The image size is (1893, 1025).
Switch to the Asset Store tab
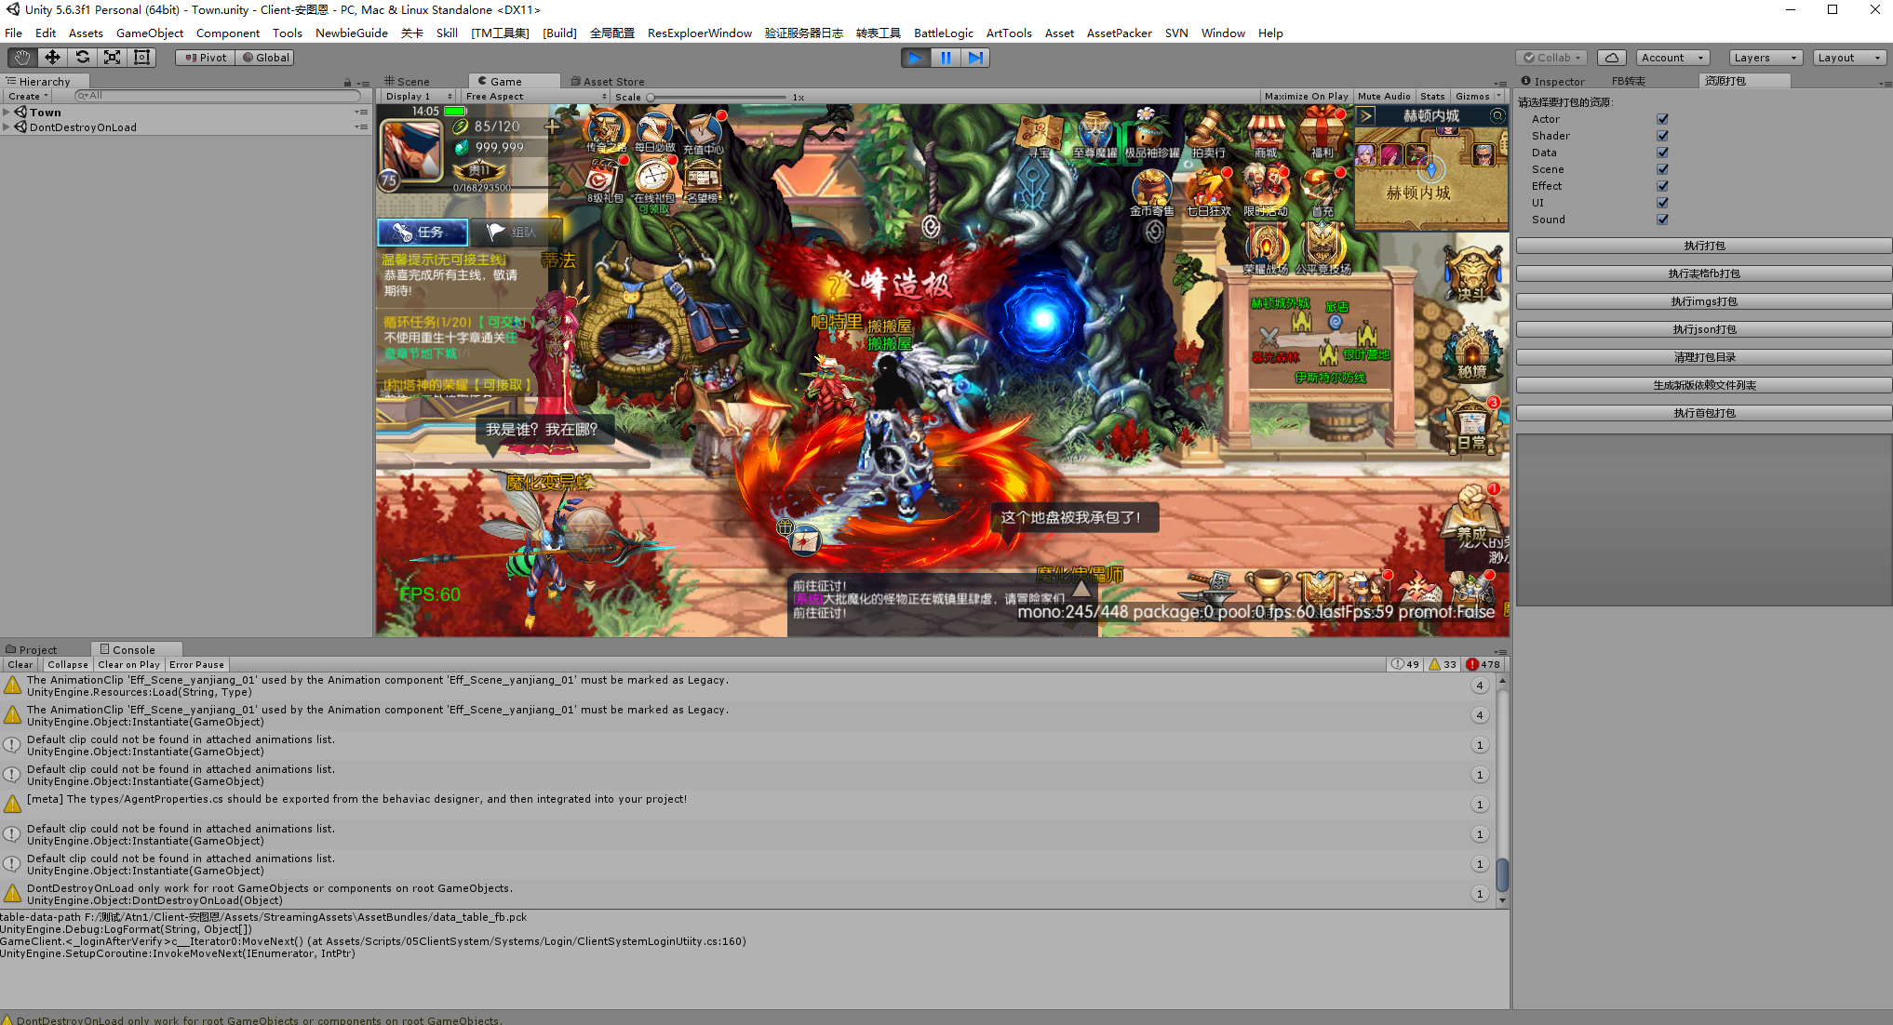608,82
